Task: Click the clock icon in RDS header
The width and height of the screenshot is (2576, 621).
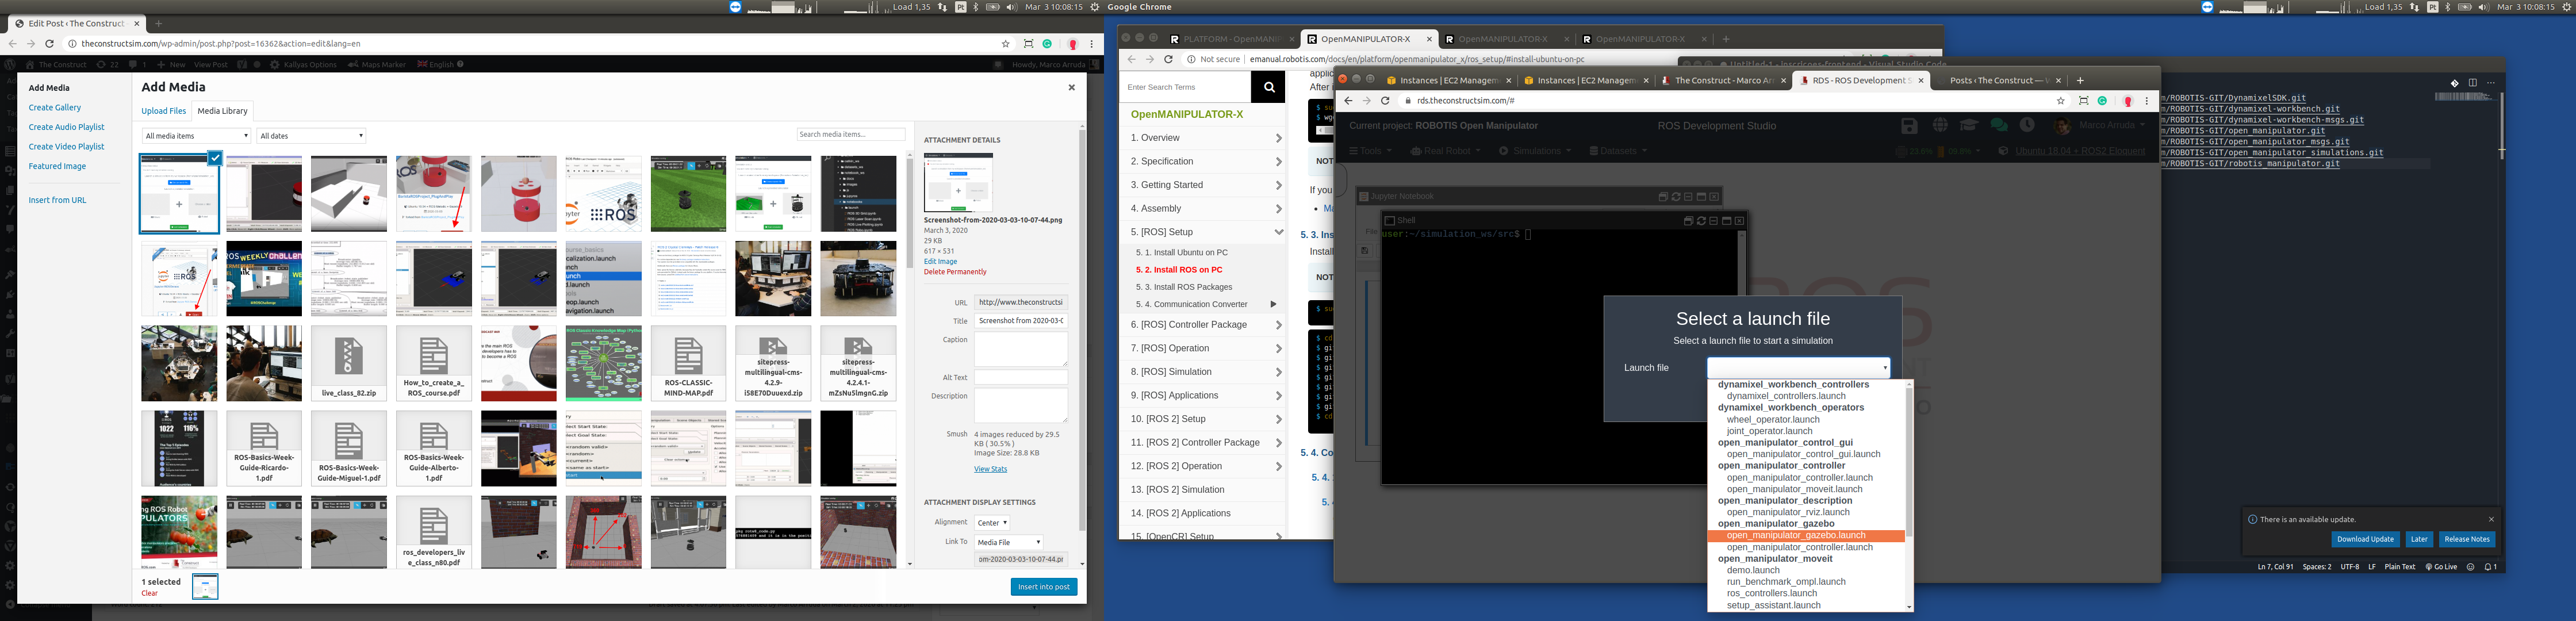Action: [2027, 125]
